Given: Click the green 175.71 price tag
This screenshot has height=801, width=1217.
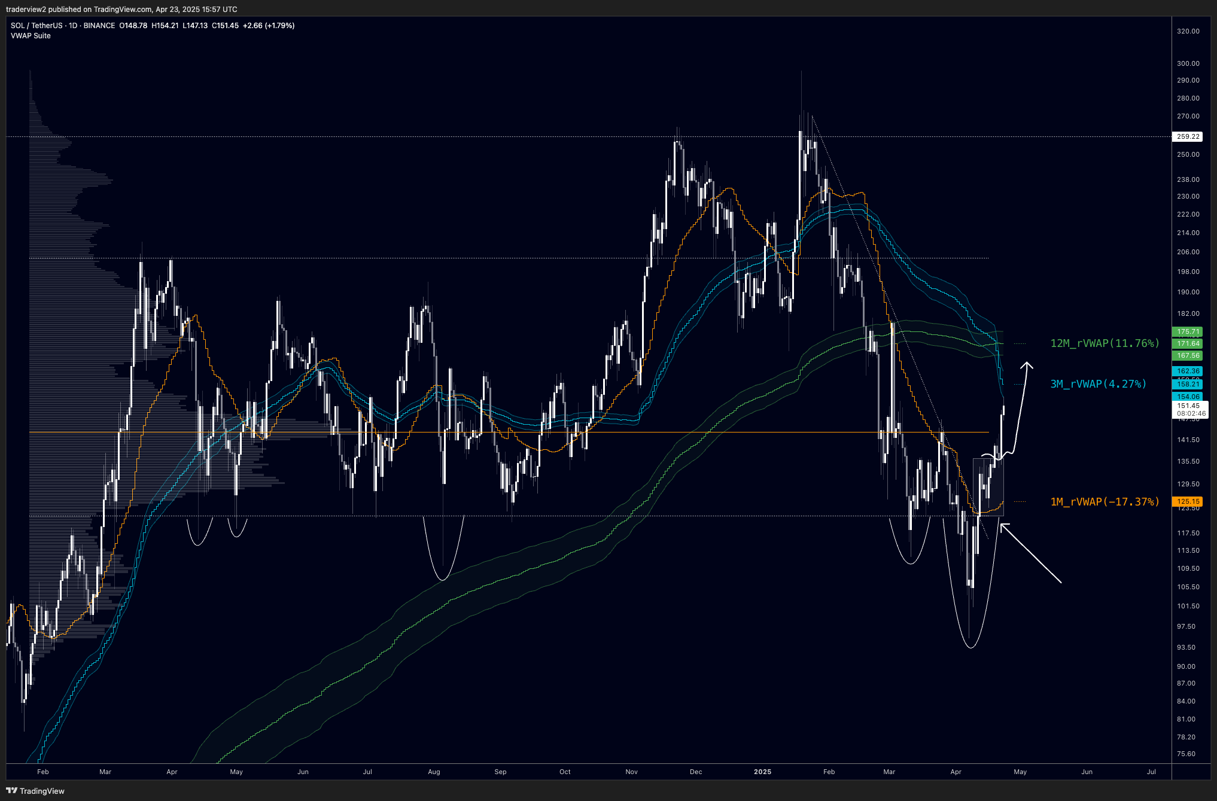Looking at the screenshot, I should (1188, 331).
